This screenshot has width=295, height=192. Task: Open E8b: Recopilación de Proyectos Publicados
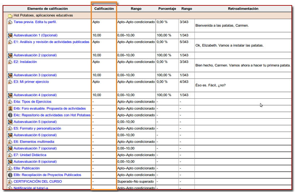(47, 175)
